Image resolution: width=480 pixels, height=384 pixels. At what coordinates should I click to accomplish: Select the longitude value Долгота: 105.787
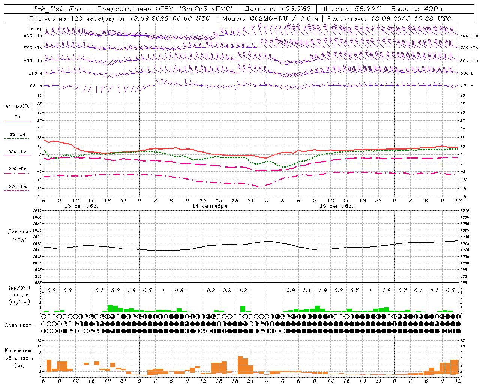278,9
